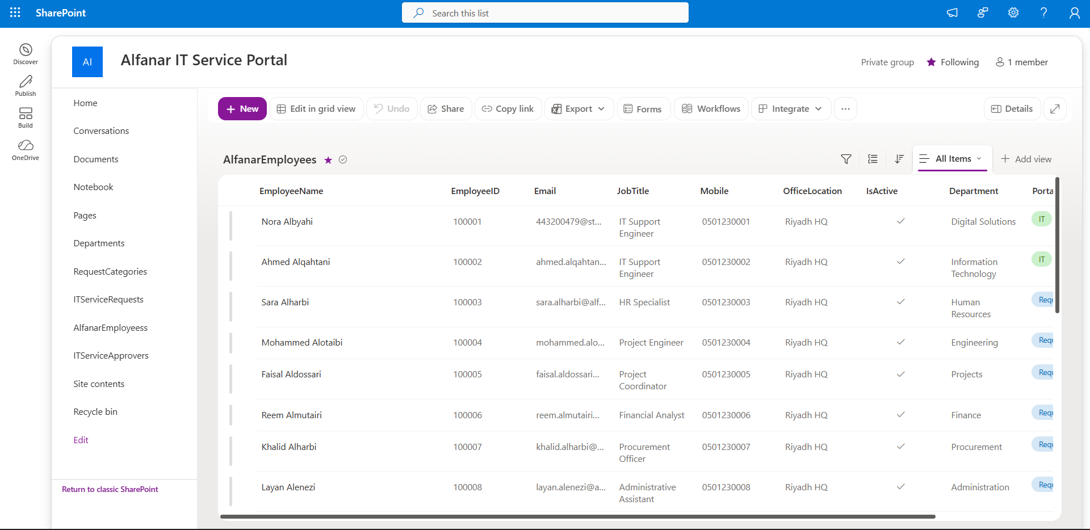Image resolution: width=1090 pixels, height=530 pixels.
Task: Open the Build icon in left rail
Action: [x=26, y=117]
